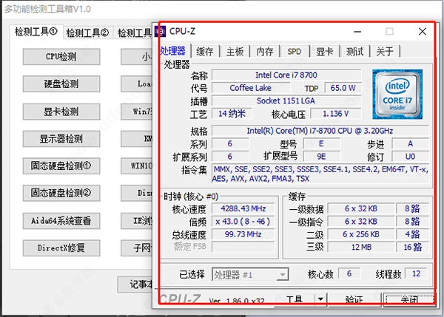This screenshot has width=444, height=317.
Task: Open the 测试 tab
Action: (354, 52)
